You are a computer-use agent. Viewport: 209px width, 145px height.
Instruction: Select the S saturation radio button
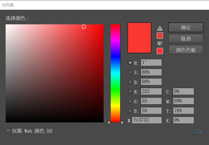coord(130,72)
